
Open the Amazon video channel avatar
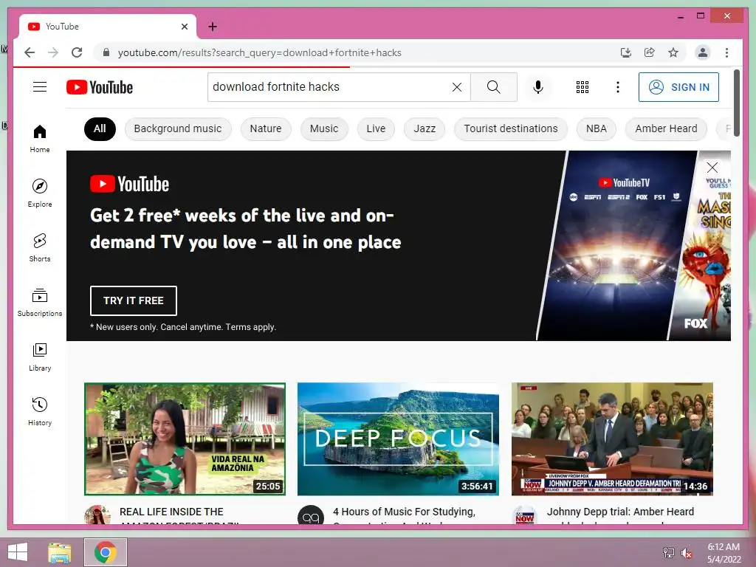[97, 515]
